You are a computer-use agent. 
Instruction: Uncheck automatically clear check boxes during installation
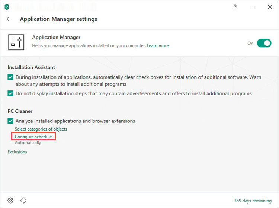10,77
